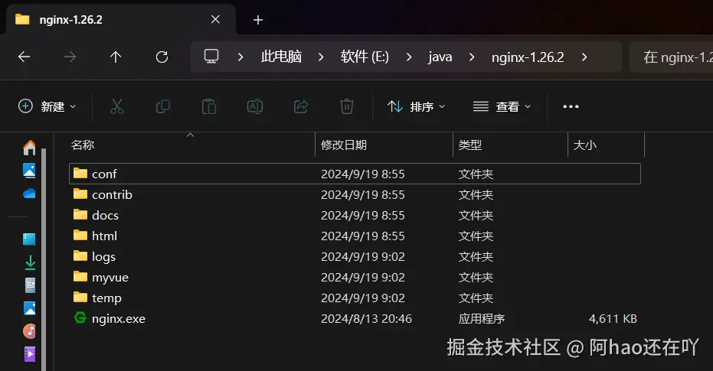The width and height of the screenshot is (713, 371).
Task: Go back with the left arrow
Action: pos(24,57)
